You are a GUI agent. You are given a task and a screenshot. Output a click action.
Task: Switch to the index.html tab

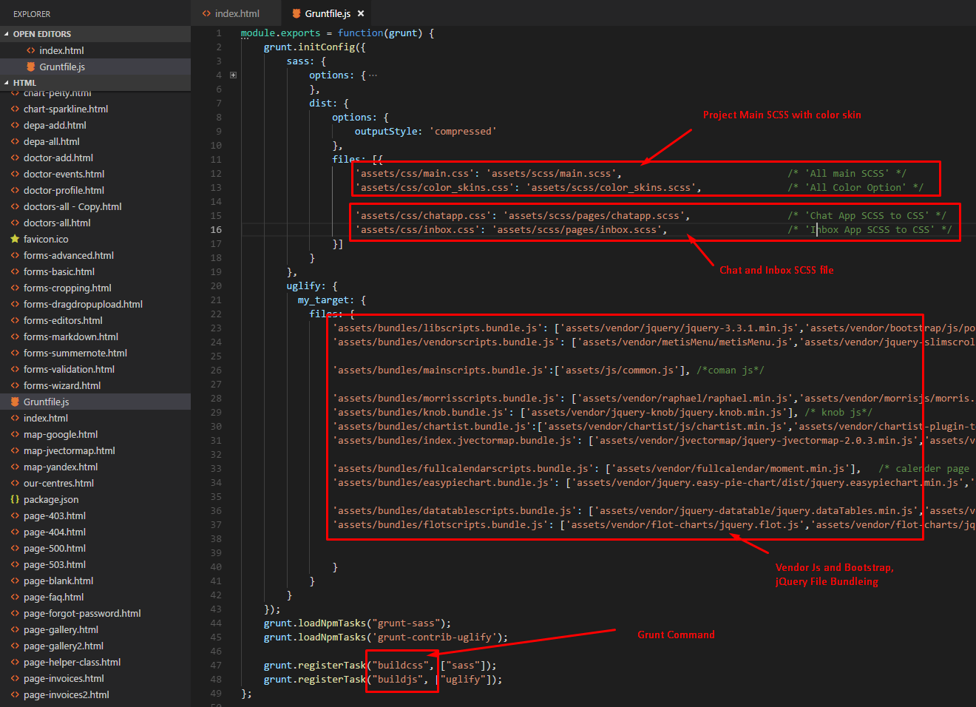[237, 13]
